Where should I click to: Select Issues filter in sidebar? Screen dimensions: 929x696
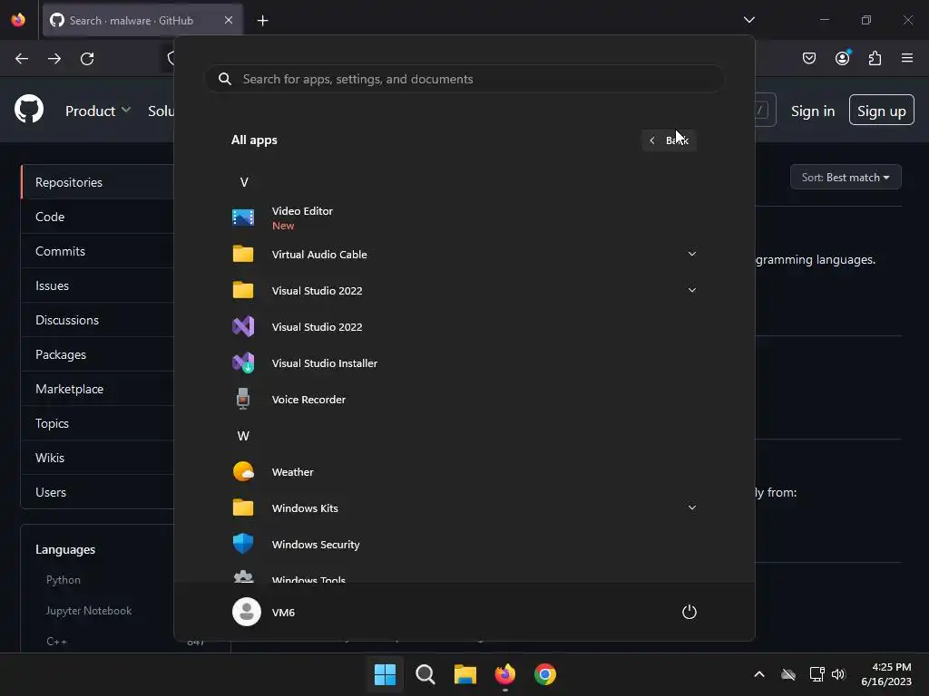click(97, 285)
